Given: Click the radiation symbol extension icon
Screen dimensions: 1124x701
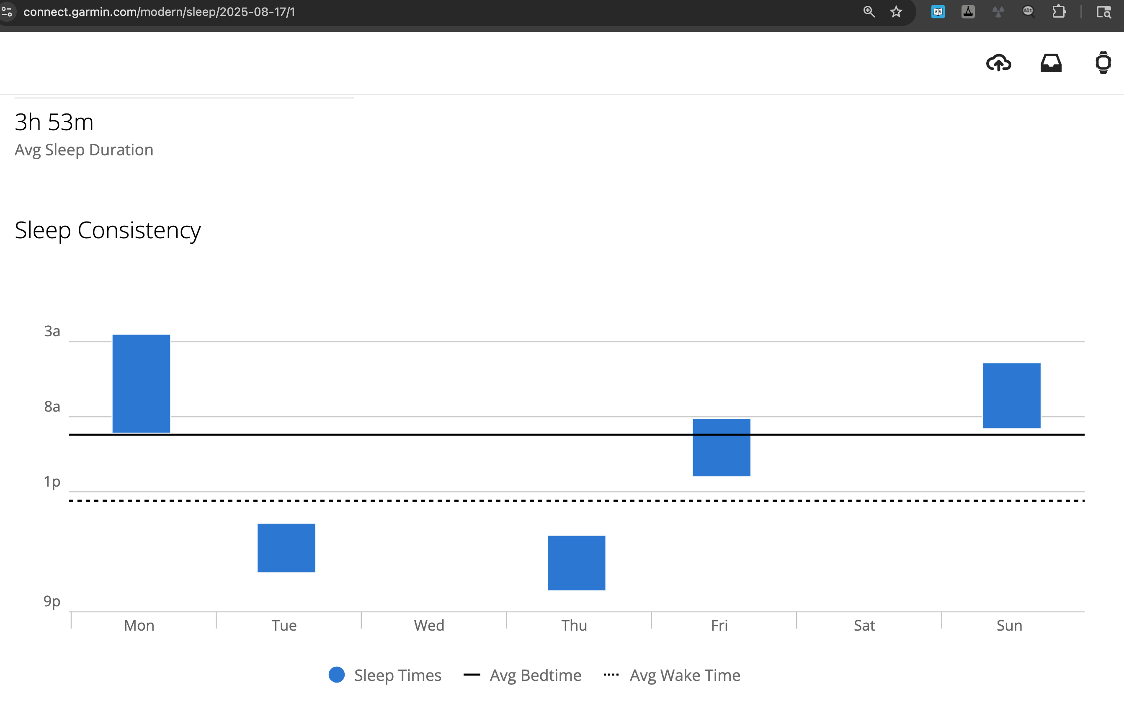Looking at the screenshot, I should pyautogui.click(x=998, y=12).
